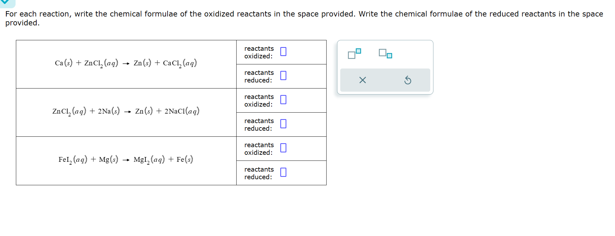This screenshot has width=615, height=236.
Task: Click the X clear-answer icon
Action: (x=363, y=80)
